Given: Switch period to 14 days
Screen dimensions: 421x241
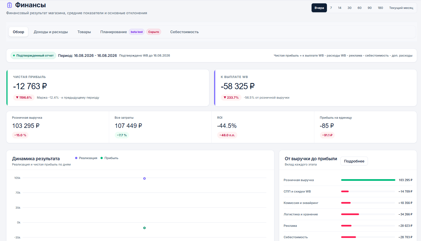Looking at the screenshot, I should (340, 8).
